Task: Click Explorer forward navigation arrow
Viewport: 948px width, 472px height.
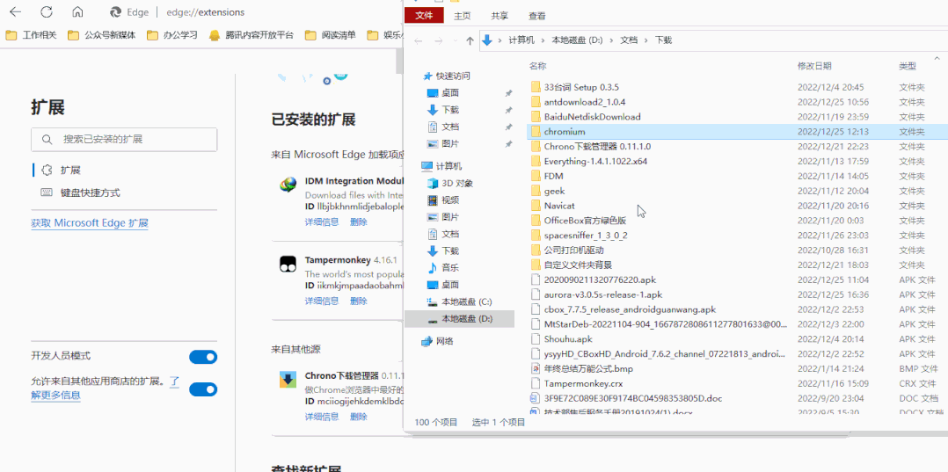Action: tap(439, 40)
